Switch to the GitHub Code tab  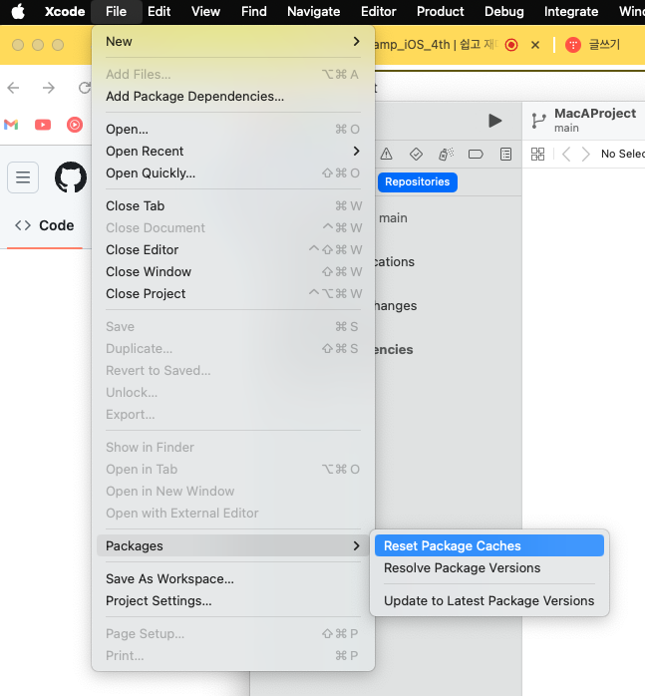pyautogui.click(x=45, y=225)
